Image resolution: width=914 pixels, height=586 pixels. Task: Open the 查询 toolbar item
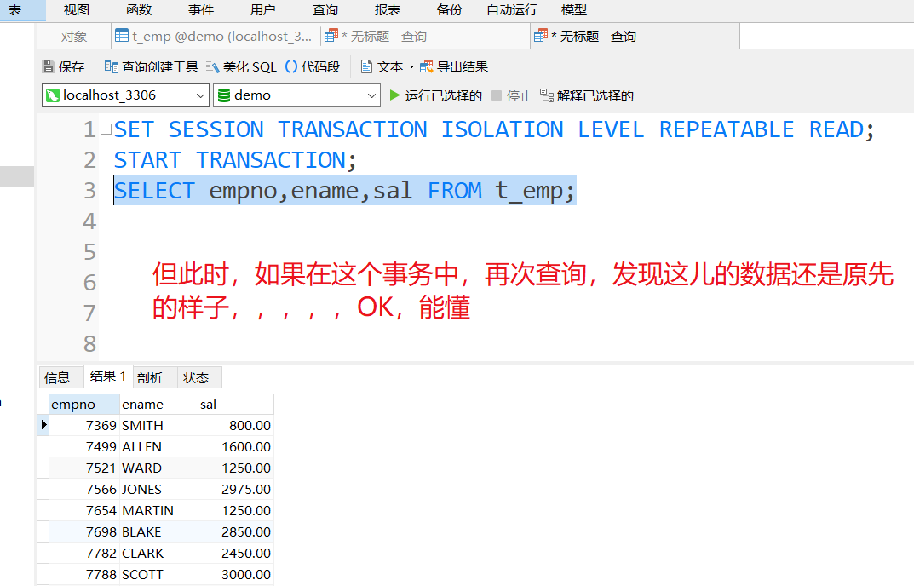click(325, 10)
